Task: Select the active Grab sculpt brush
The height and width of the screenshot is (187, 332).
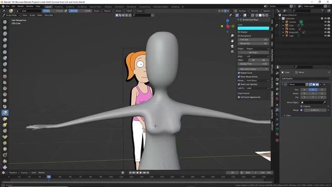Action: [x=5, y=113]
